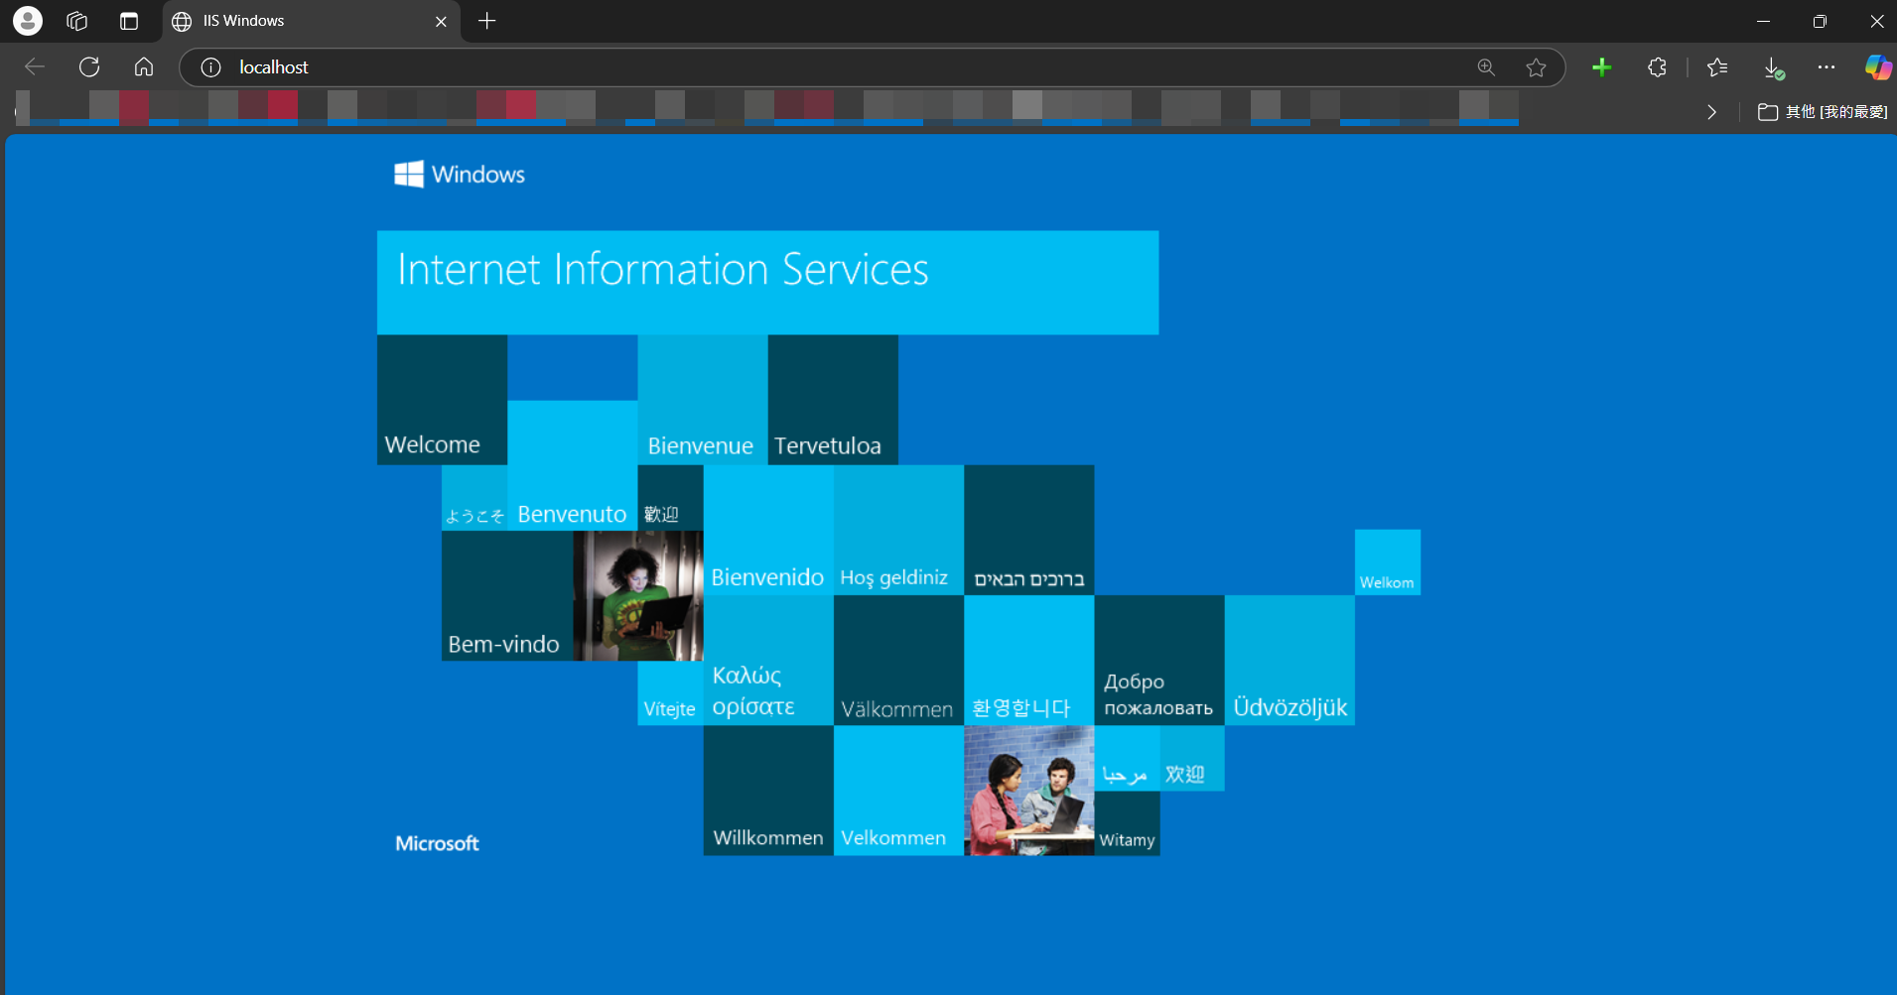Click the Witamy tile
The height and width of the screenshot is (995, 1897).
[x=1127, y=823]
